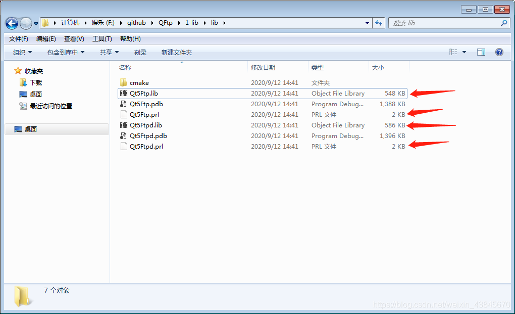Open the 共享 dropdown
515x314 pixels.
click(x=109, y=52)
